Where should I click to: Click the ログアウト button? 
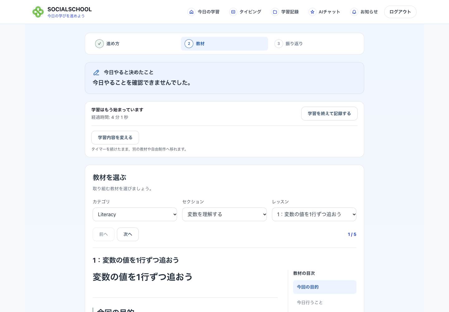click(400, 12)
